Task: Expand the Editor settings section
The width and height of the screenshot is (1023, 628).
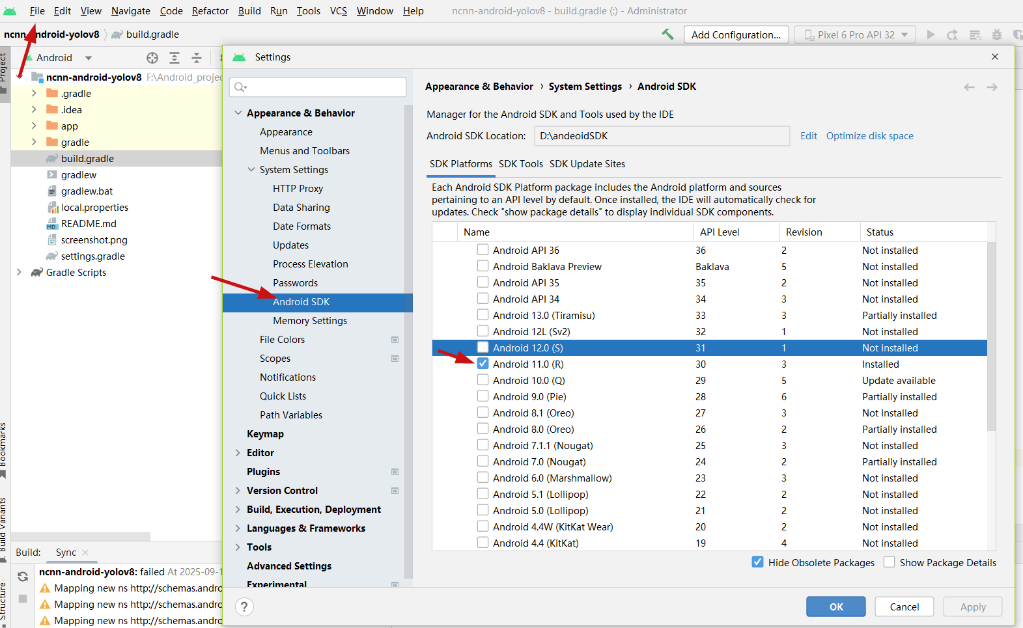Action: (x=238, y=453)
